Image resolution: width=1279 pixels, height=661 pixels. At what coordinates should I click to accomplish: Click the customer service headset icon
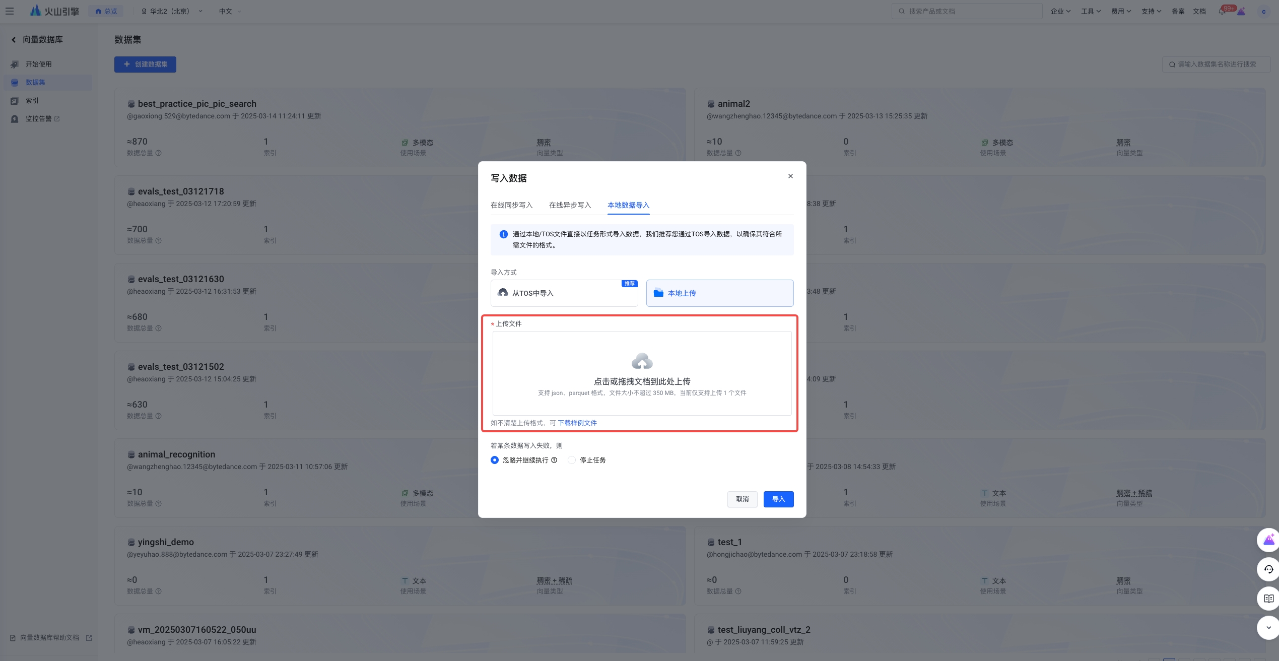[1268, 569]
